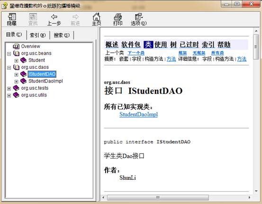Go back with the 上一步 arrow icon
The width and height of the screenshot is (262, 204).
pyautogui.click(x=54, y=17)
